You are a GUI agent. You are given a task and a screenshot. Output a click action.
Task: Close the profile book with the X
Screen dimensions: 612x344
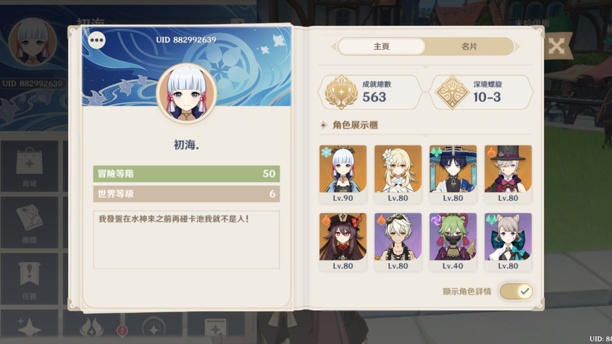(x=556, y=46)
